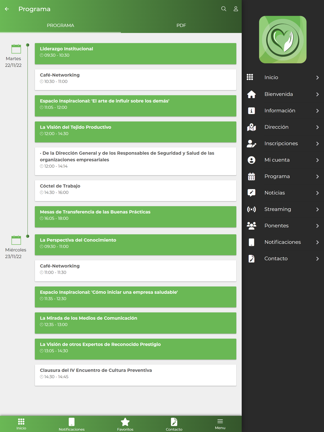The height and width of the screenshot is (432, 324).
Task: Expand the Streaming chevron
Action: [318, 210]
